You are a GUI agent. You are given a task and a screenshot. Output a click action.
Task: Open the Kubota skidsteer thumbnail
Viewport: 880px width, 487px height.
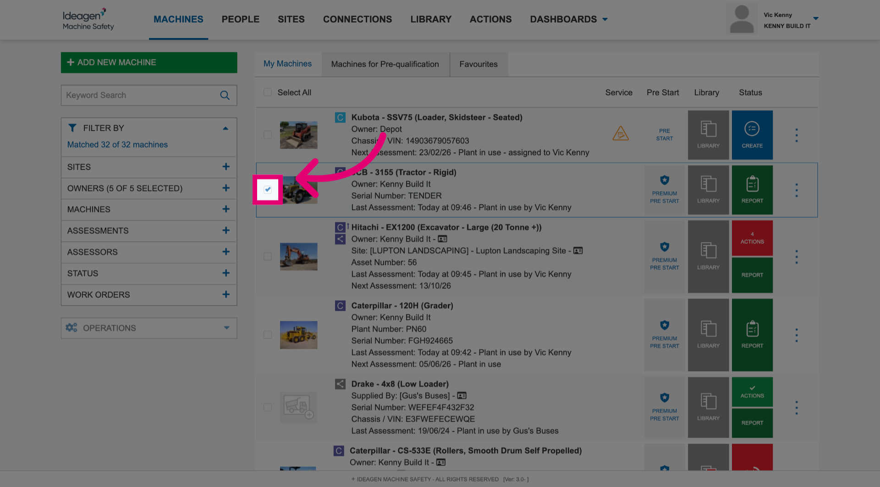click(x=299, y=135)
